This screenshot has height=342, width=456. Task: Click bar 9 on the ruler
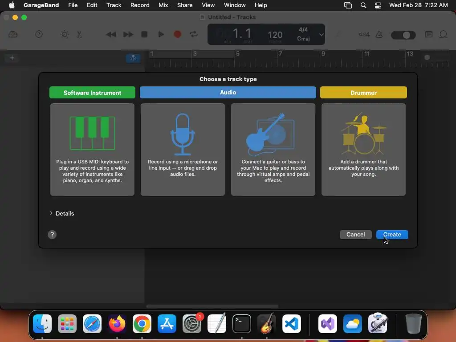tap(323, 53)
